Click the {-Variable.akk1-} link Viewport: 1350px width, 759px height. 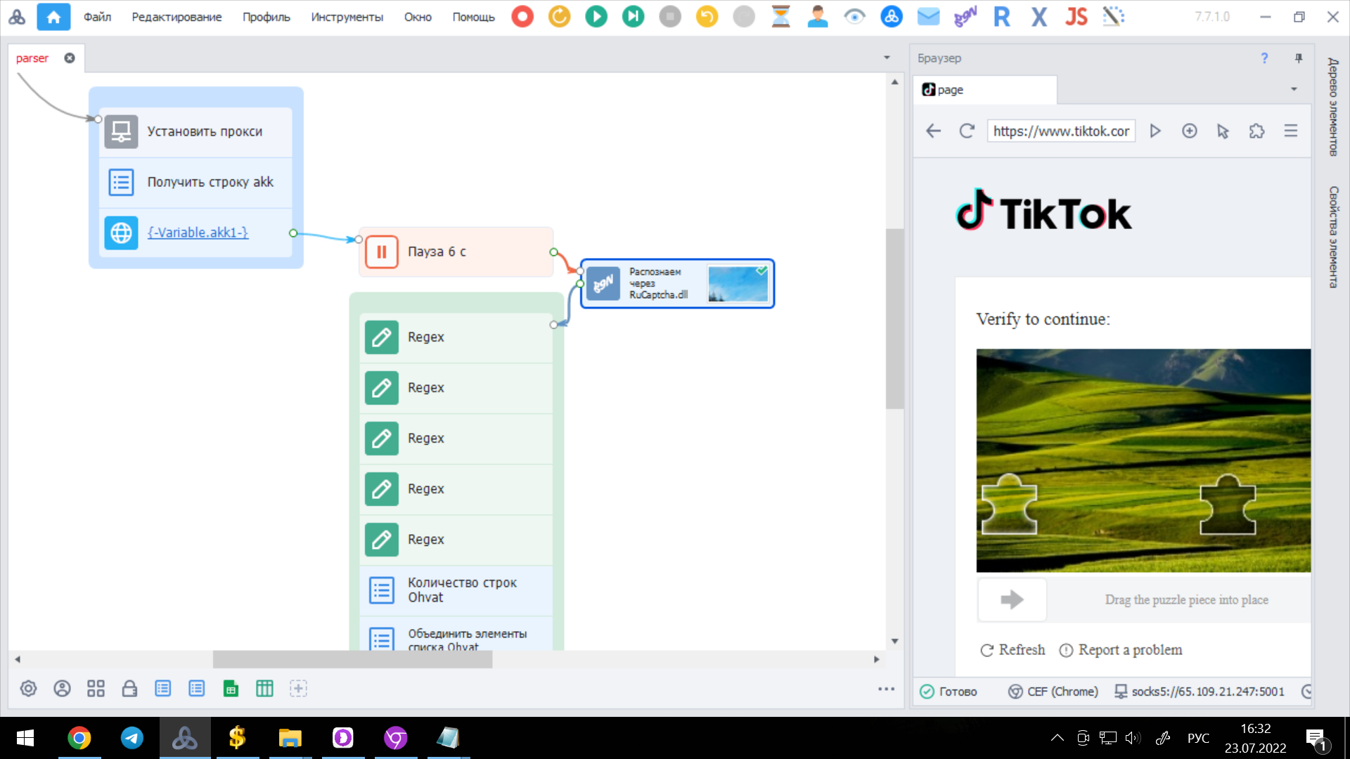pyautogui.click(x=198, y=233)
